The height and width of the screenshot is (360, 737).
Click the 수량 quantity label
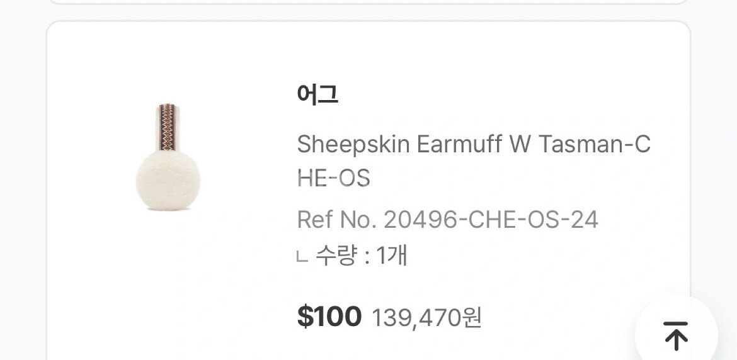click(336, 256)
